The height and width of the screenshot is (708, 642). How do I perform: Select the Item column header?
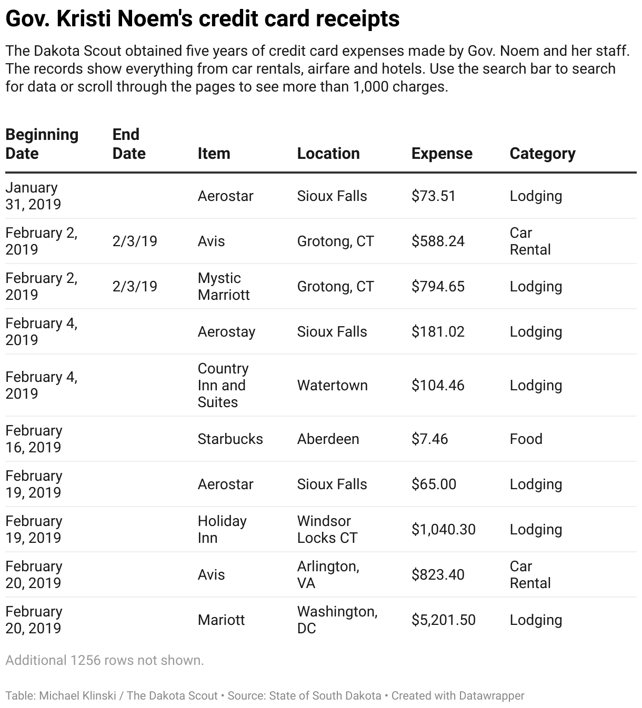coord(214,153)
